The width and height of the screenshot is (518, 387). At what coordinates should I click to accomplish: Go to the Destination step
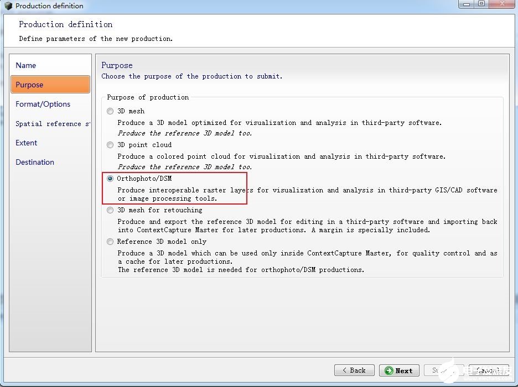50,162
